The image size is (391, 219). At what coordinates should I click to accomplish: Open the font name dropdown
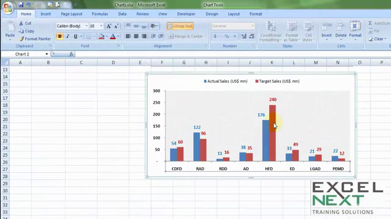87,26
